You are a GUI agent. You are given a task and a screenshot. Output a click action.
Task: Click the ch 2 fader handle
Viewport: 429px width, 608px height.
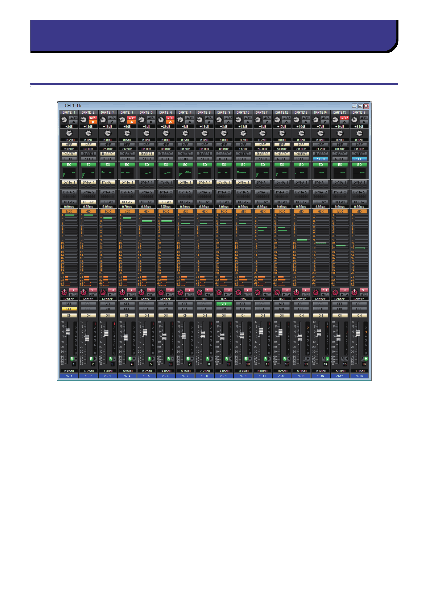(87, 338)
